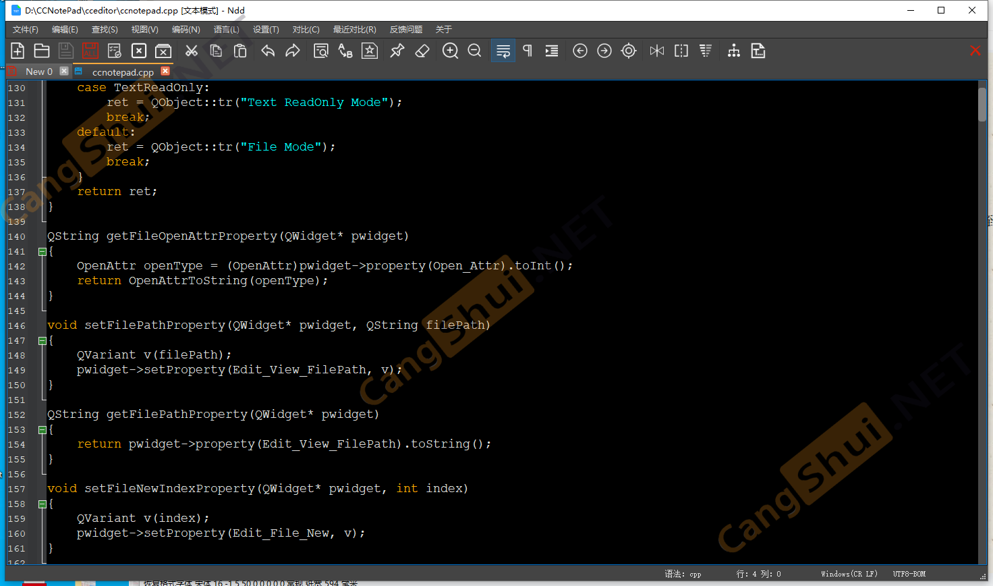Redo edit with forward arrow icon
The height and width of the screenshot is (586, 993).
point(293,51)
